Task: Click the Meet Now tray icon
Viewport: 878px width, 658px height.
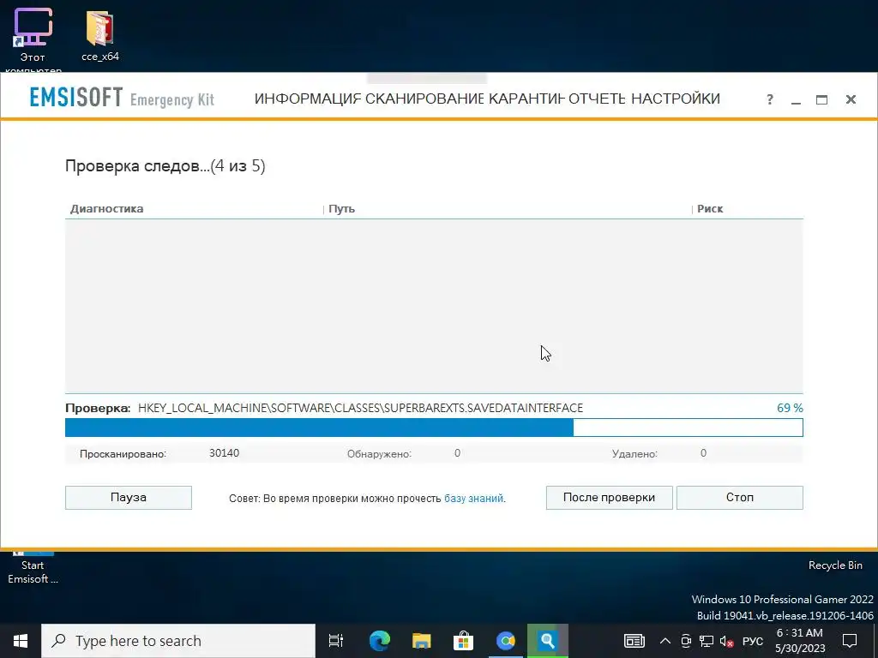Action: [x=686, y=641]
